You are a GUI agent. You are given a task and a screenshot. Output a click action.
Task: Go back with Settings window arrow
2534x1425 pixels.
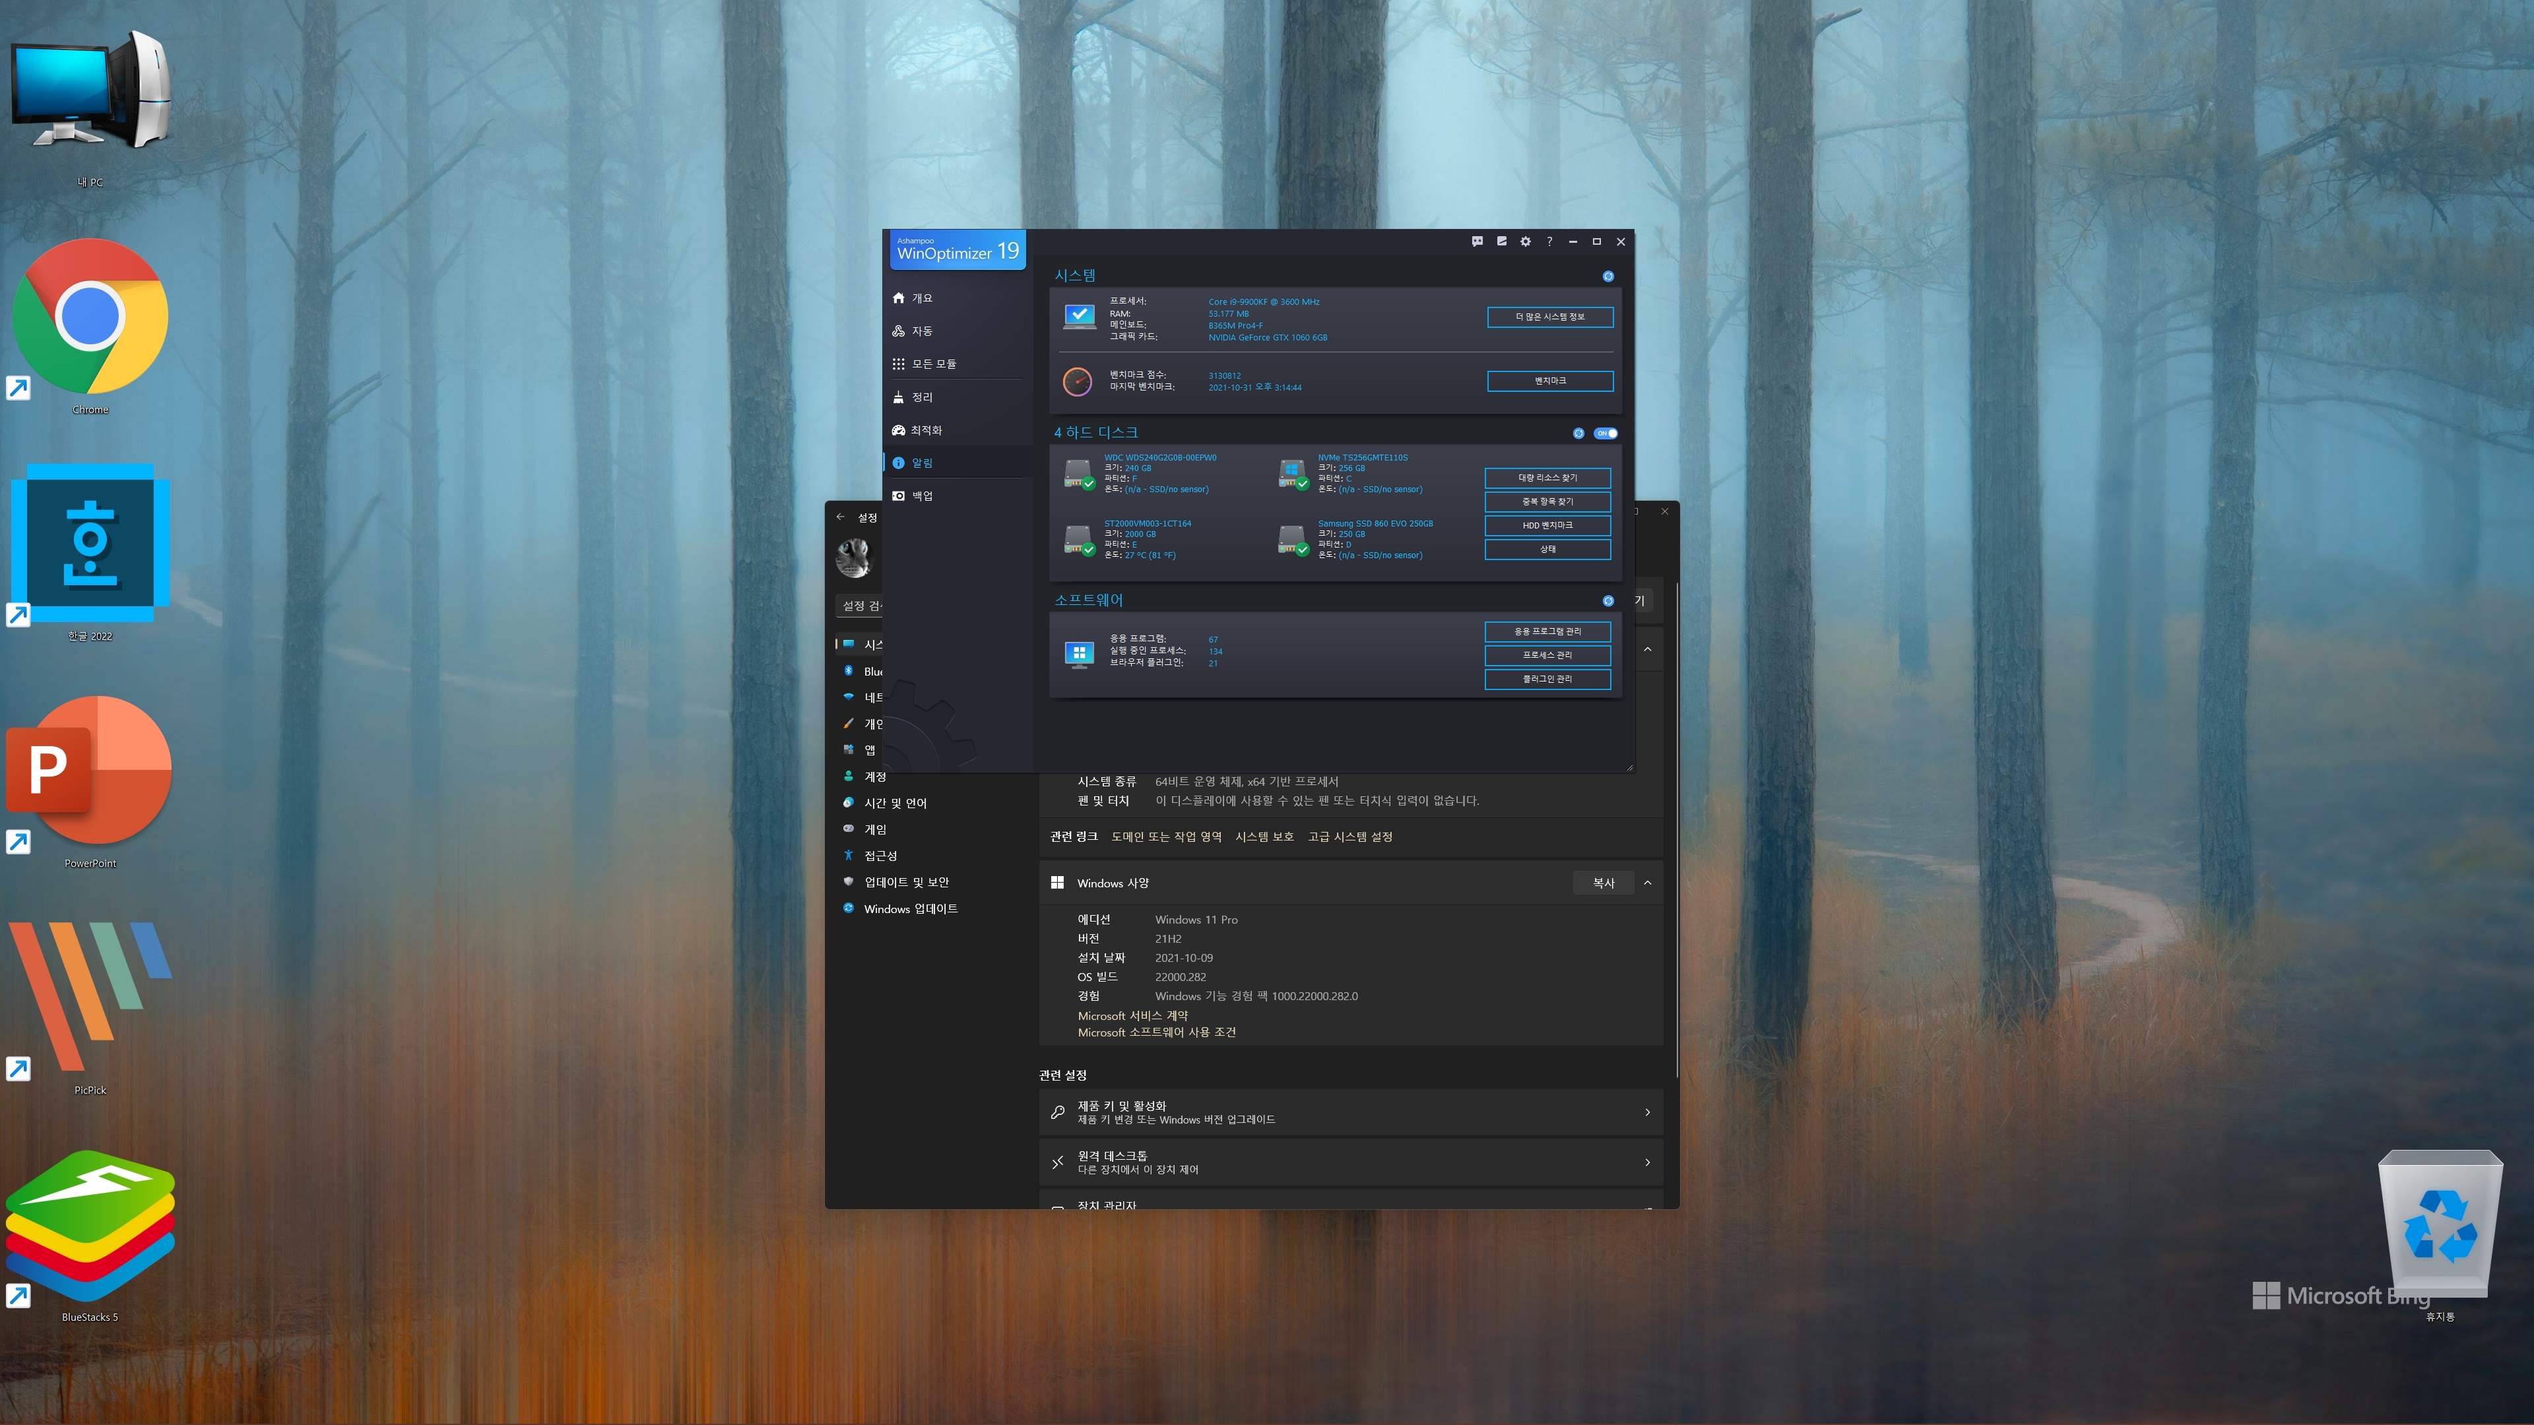tap(840, 517)
